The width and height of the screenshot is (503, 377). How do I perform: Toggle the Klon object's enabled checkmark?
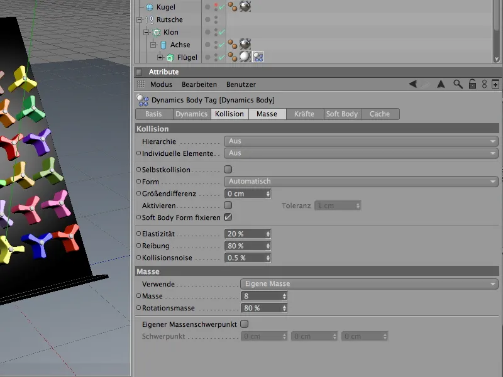(x=222, y=33)
